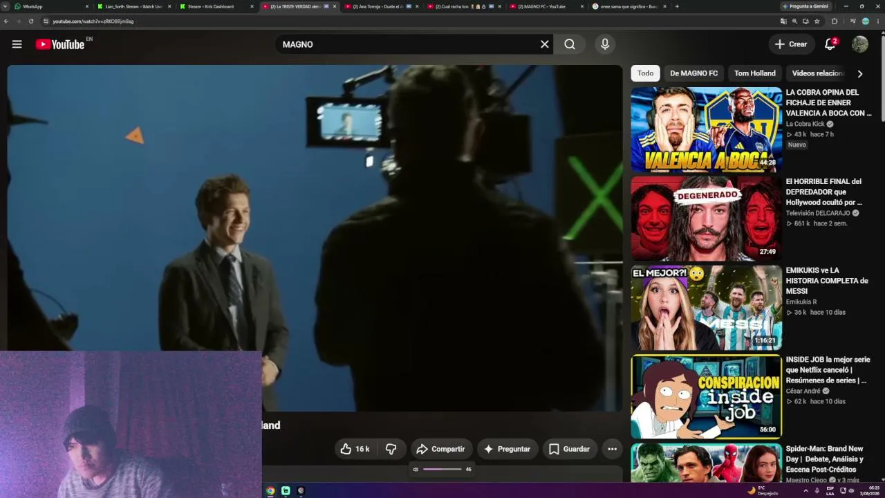Open the Emikukis Messi thumbnail

coord(706,308)
